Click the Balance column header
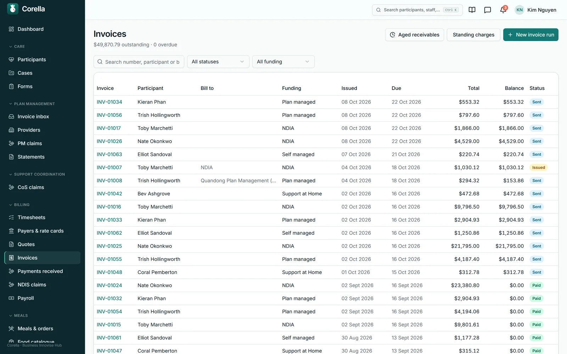 (x=514, y=88)
